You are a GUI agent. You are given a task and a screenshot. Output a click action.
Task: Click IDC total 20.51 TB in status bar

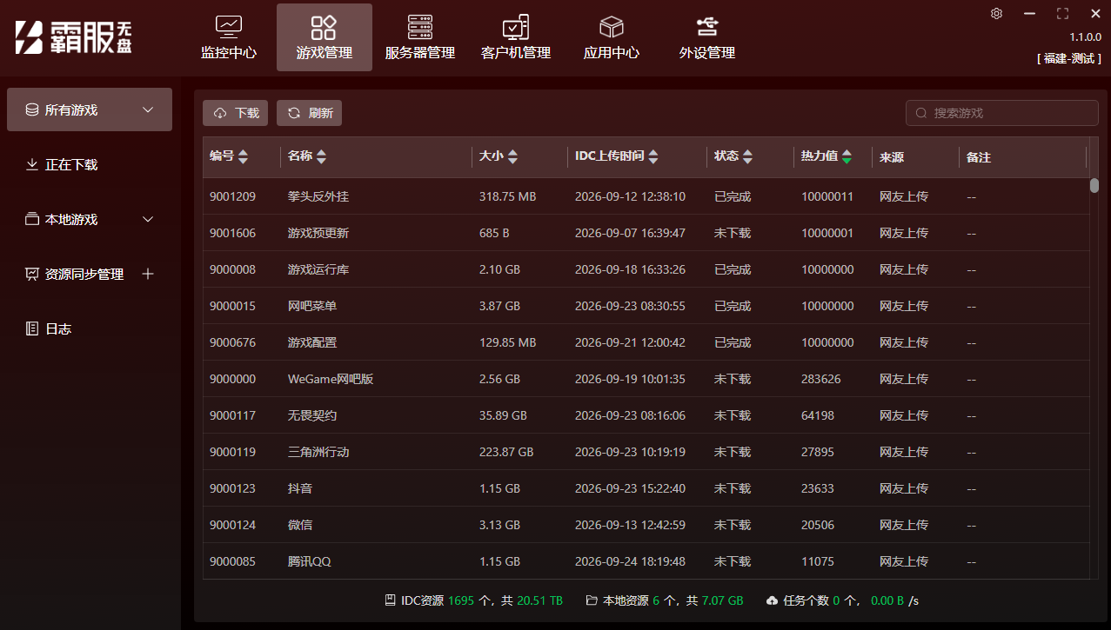[x=539, y=600]
